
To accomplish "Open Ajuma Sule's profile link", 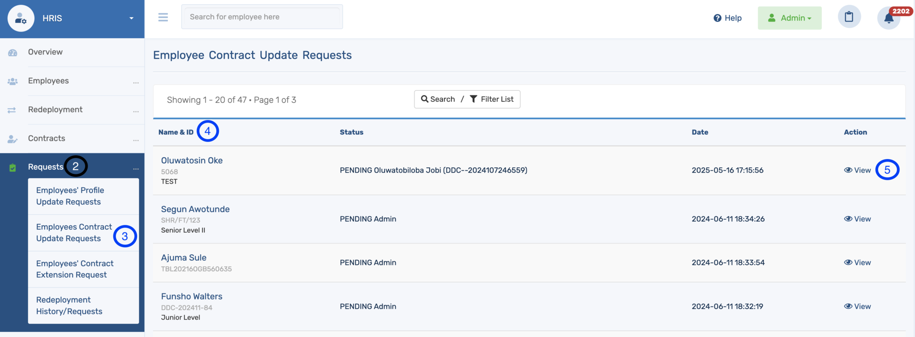I will [184, 258].
